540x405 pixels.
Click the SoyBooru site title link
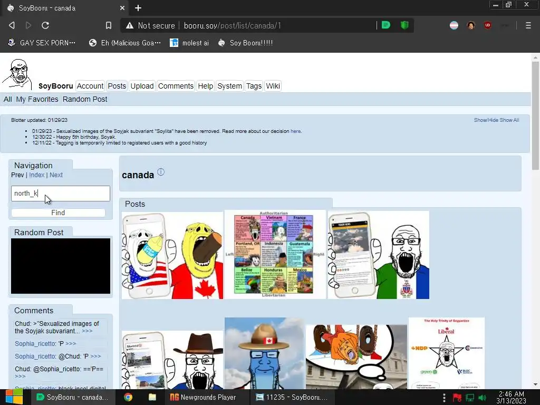click(56, 86)
